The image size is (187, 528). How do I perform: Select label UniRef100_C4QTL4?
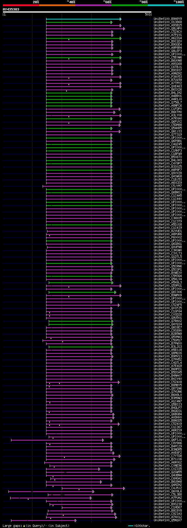(x=168, y=363)
